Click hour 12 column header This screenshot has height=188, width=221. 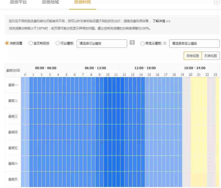coord(124,75)
